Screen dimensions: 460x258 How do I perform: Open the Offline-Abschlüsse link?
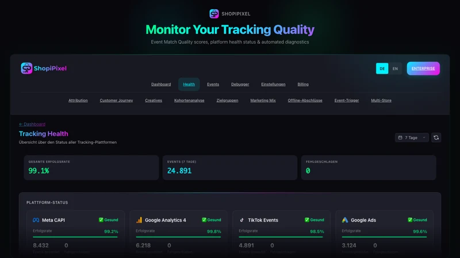pyautogui.click(x=305, y=100)
